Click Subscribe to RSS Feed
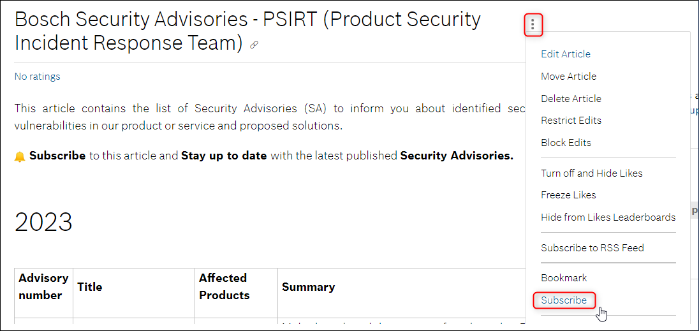 592,247
